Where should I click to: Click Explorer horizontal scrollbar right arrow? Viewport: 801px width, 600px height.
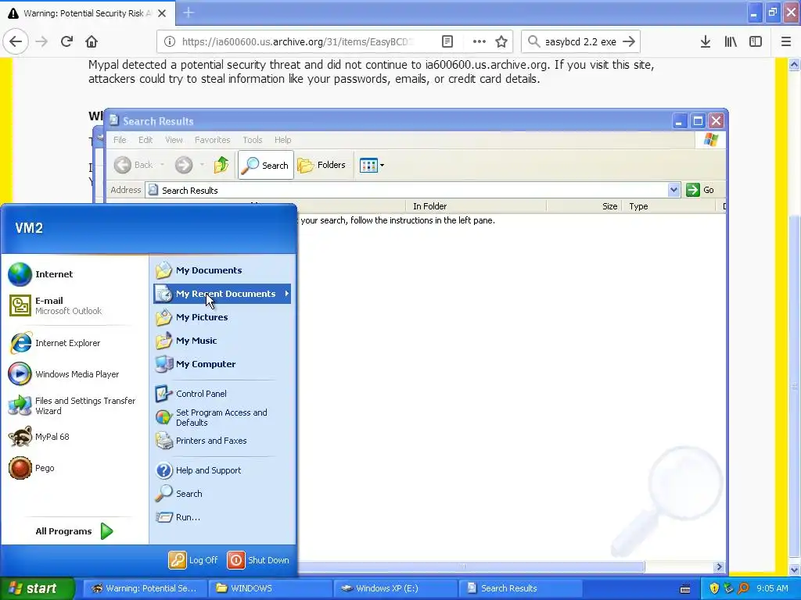pos(720,567)
